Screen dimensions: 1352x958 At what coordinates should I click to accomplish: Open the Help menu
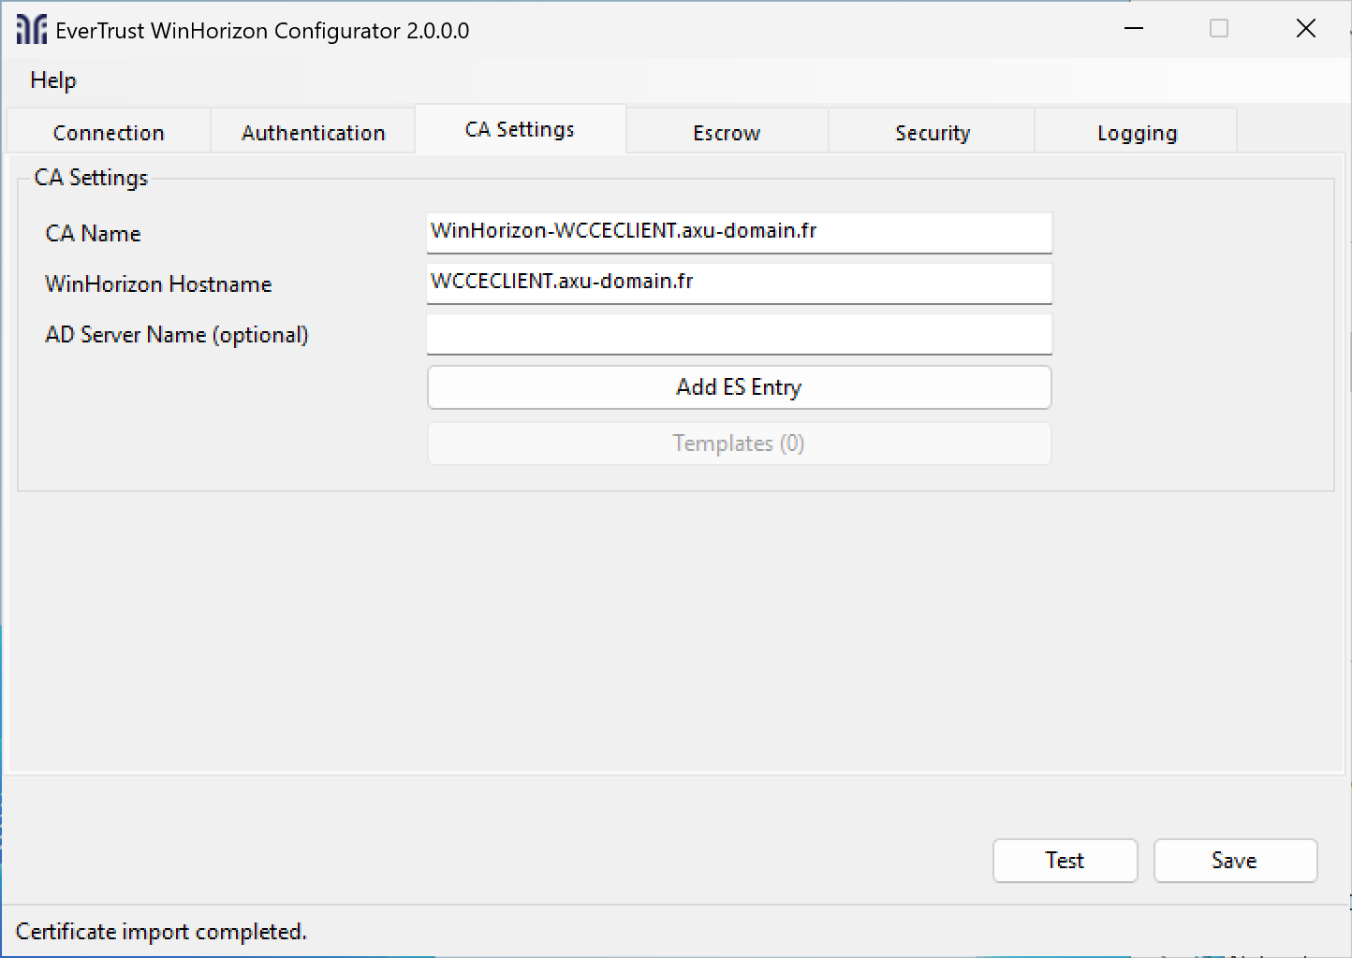click(x=52, y=80)
